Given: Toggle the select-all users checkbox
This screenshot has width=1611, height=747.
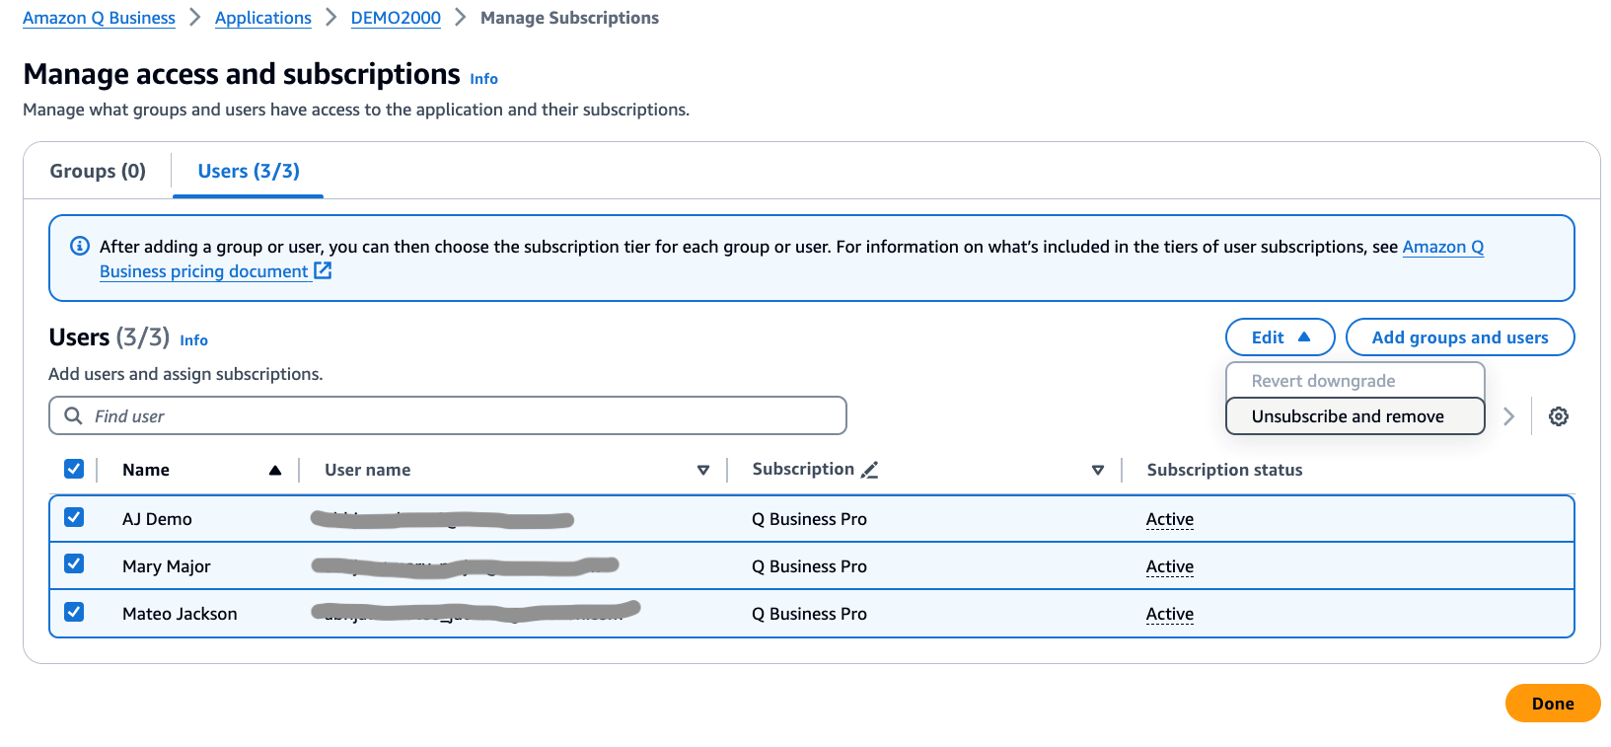Looking at the screenshot, I should tap(74, 469).
